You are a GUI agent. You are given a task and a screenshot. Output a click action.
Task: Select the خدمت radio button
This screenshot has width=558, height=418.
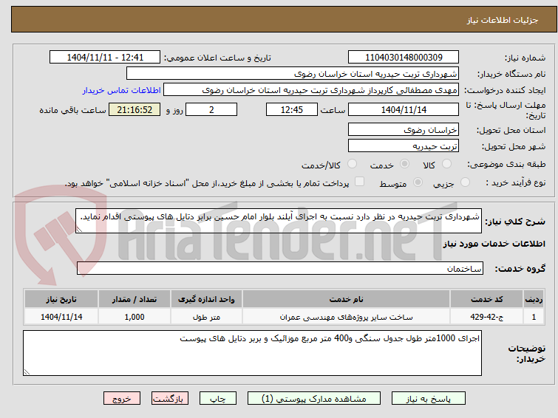pyautogui.click(x=404, y=164)
